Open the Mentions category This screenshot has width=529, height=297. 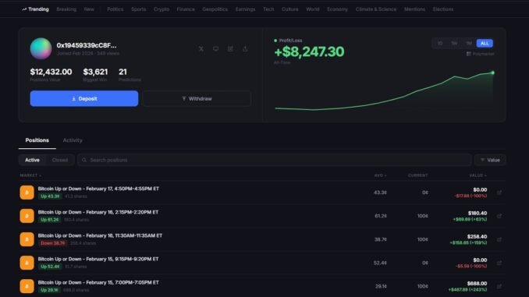(414, 9)
